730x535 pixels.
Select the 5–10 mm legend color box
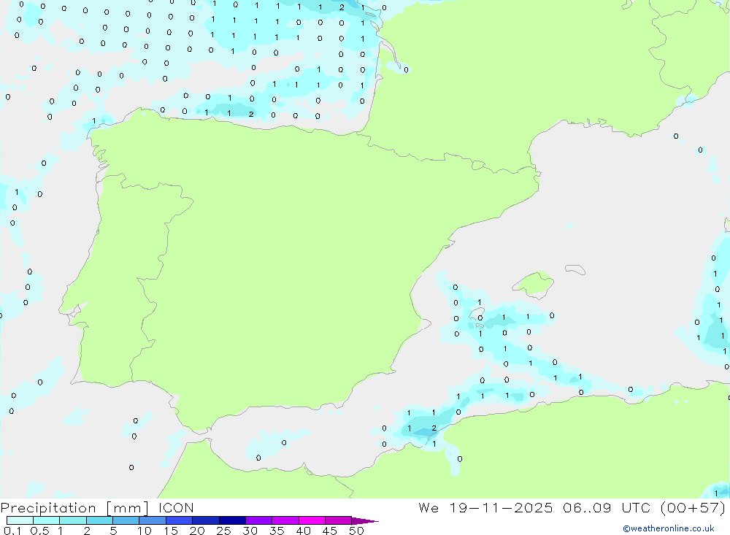[x=126, y=520]
